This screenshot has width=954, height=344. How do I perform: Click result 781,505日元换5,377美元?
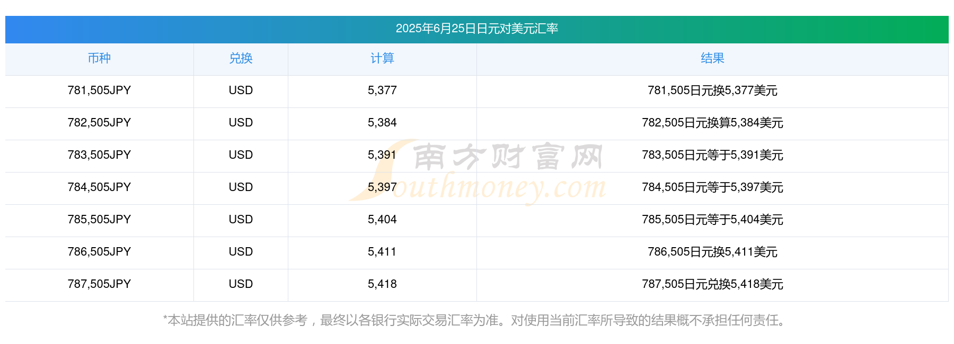(712, 90)
